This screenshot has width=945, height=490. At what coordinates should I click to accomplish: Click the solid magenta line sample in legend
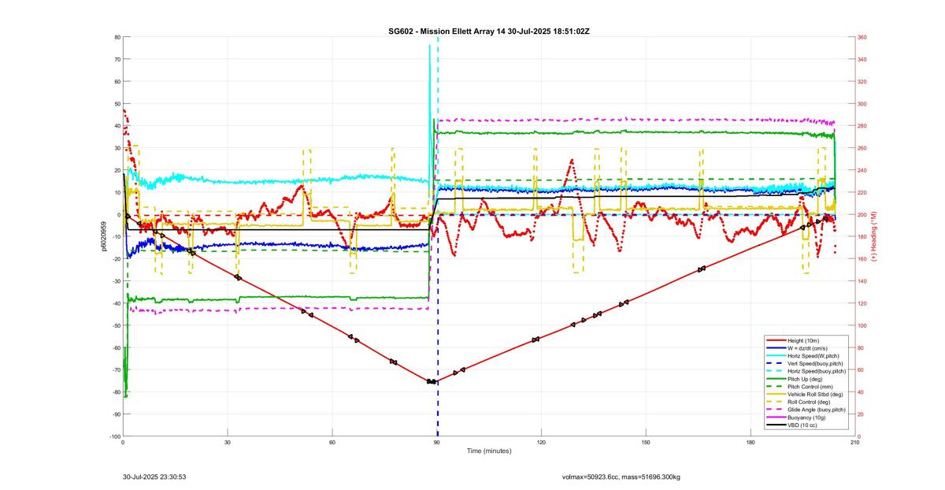[x=775, y=418]
